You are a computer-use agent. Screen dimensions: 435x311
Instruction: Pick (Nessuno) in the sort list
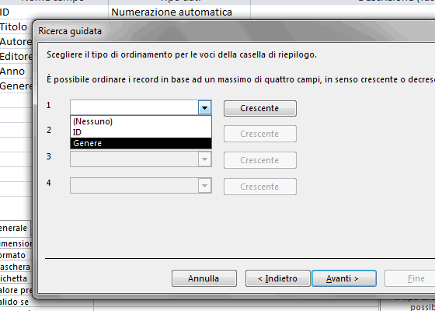pyautogui.click(x=141, y=121)
